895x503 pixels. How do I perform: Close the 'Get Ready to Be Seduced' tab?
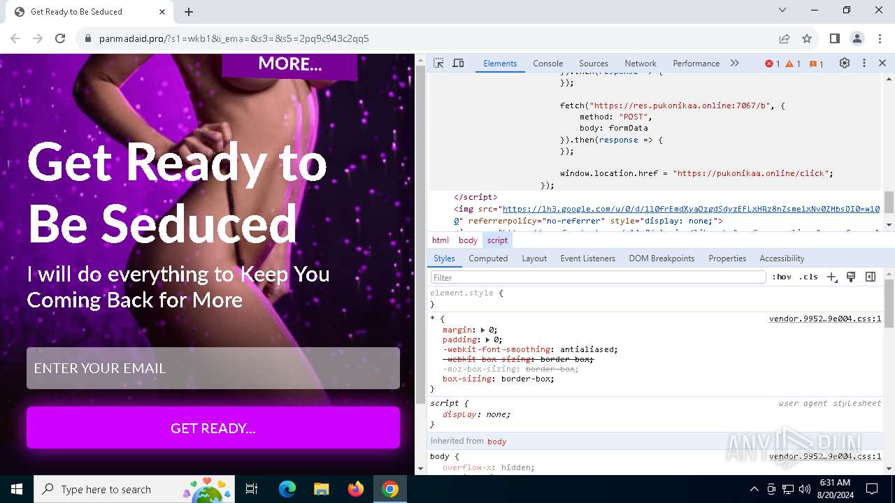pyautogui.click(x=162, y=12)
